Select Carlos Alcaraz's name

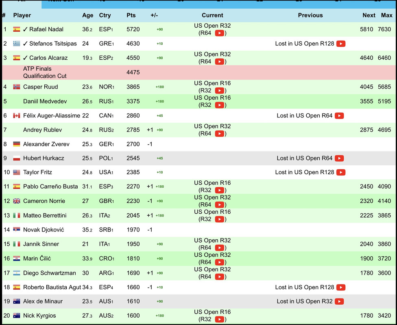48,58
